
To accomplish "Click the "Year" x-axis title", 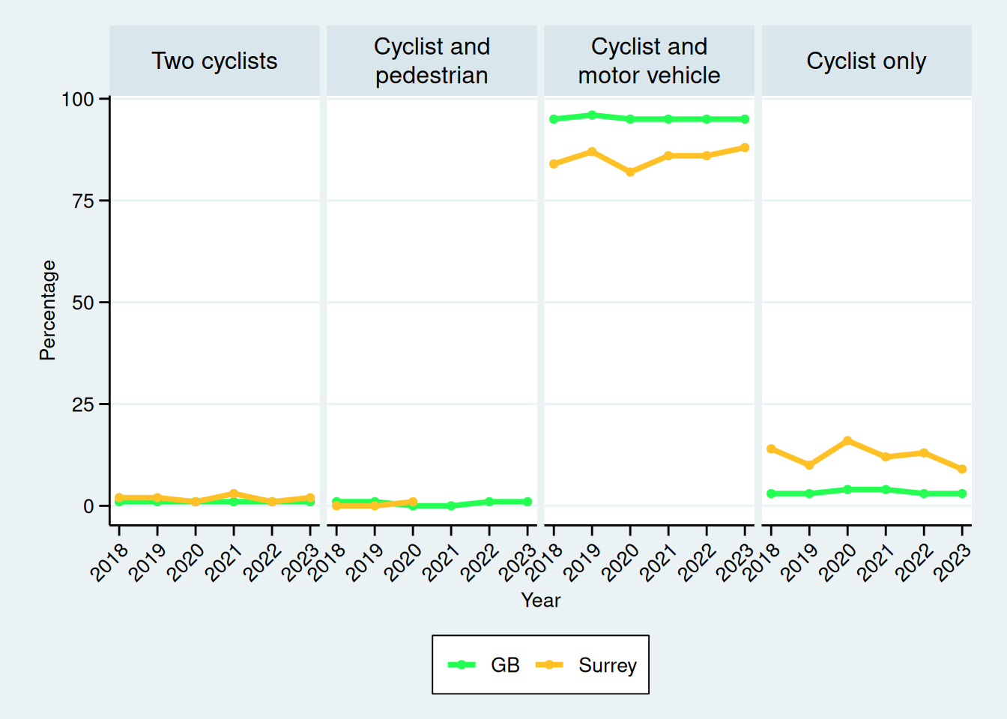I will (x=540, y=600).
